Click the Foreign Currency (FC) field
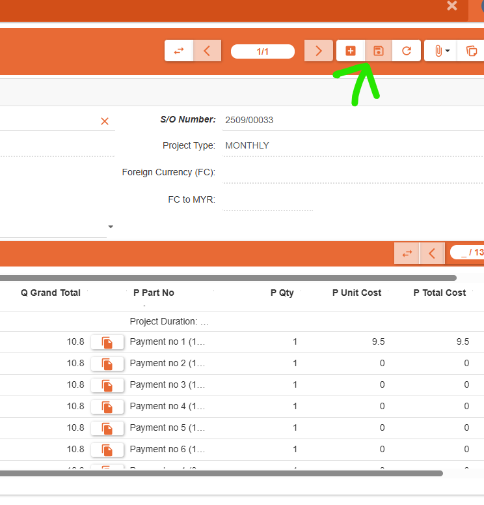 pyautogui.click(x=351, y=172)
